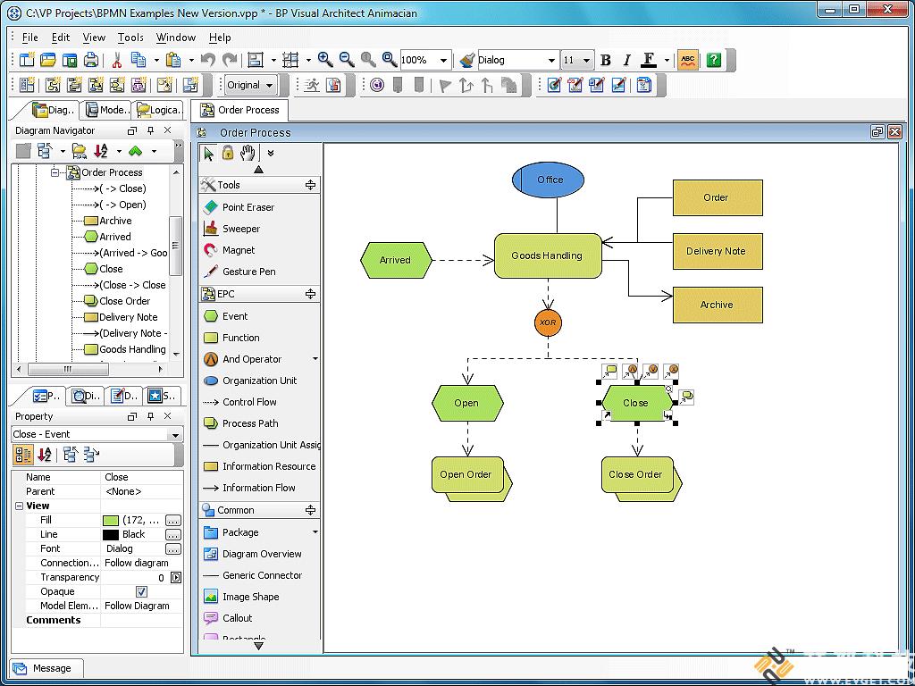This screenshot has height=686, width=915.
Task: Click the black Line color swatch
Action: tap(110, 534)
